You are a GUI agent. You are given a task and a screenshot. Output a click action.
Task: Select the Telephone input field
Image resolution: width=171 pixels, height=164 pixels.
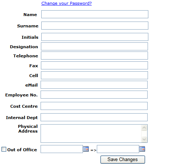94,56
